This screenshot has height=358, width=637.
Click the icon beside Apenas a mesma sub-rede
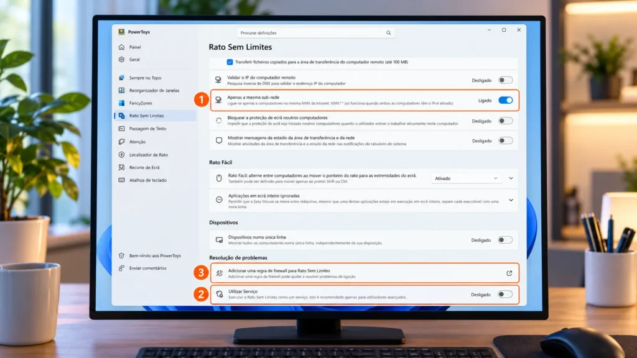(218, 100)
